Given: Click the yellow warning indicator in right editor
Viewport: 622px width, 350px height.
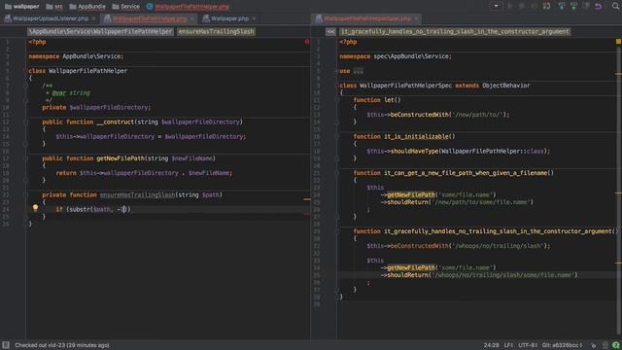Looking at the screenshot, I should coord(618,41).
